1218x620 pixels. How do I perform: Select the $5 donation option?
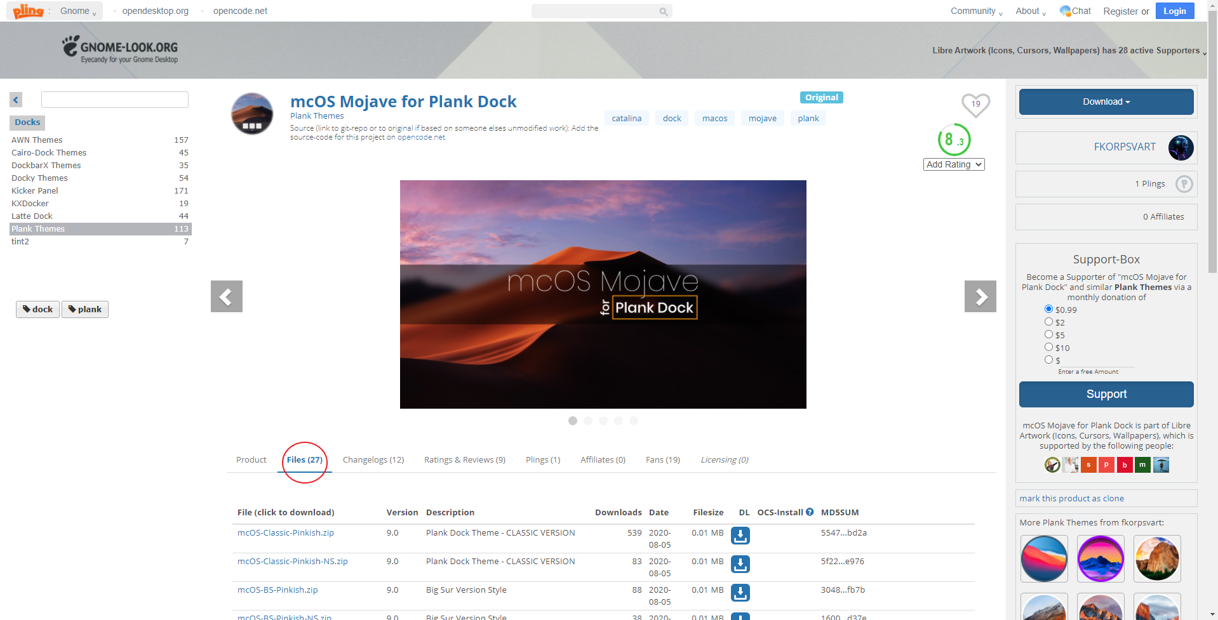click(1048, 334)
